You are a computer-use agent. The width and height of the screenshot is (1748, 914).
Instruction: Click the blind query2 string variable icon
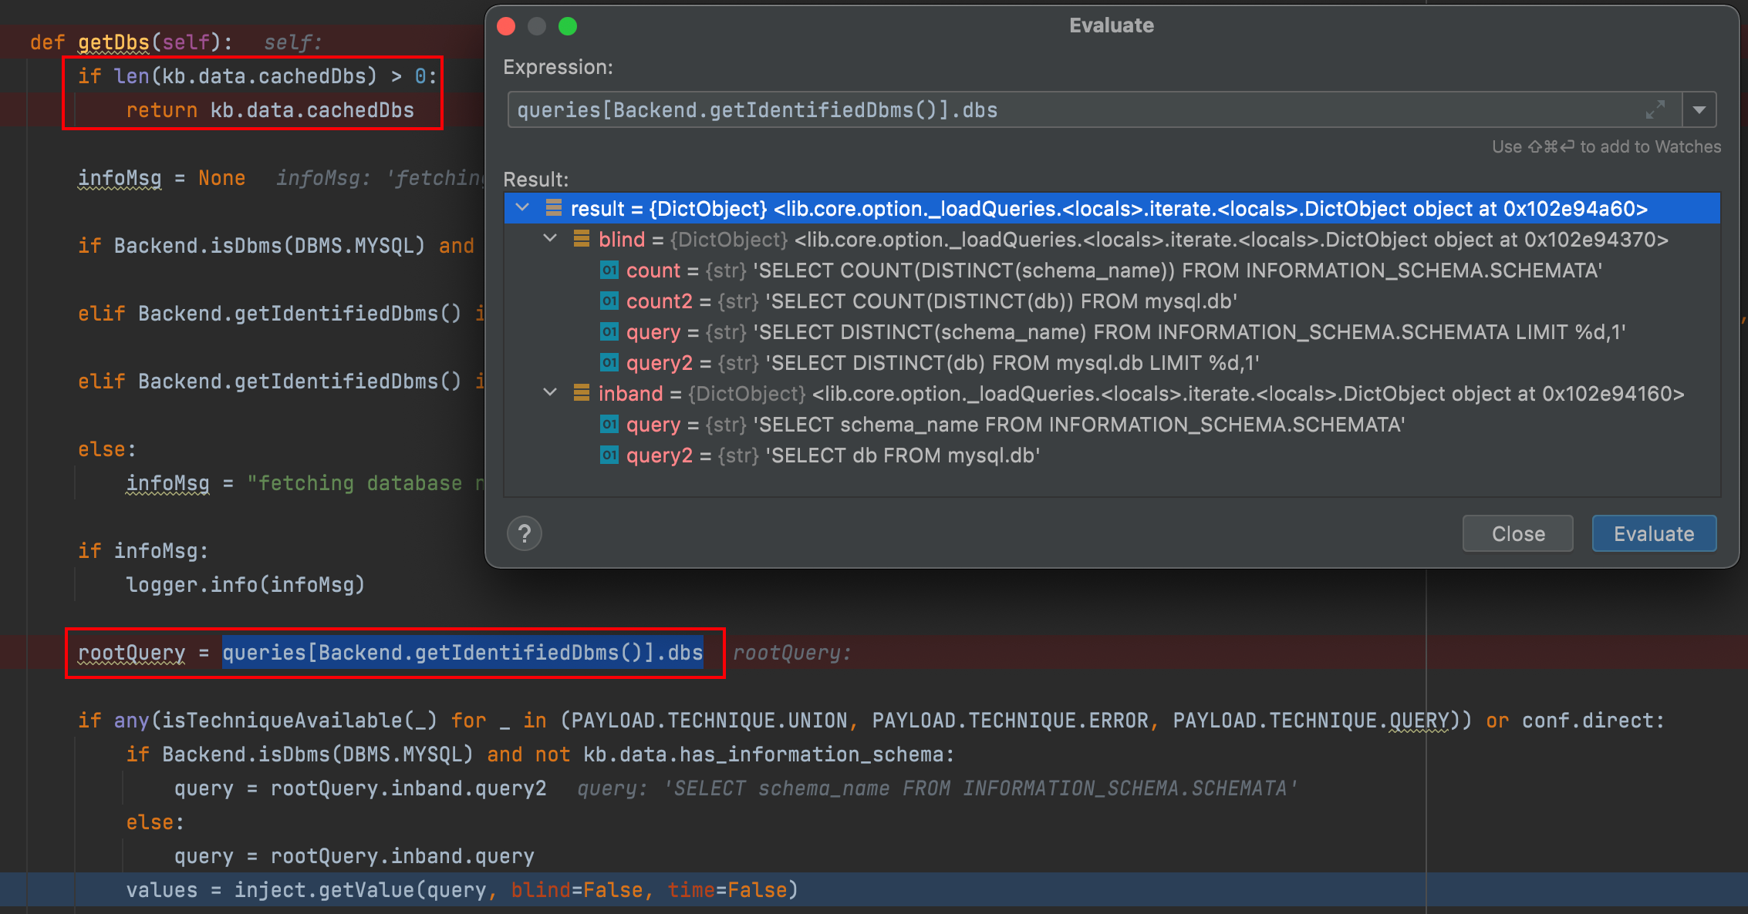pyautogui.click(x=609, y=363)
